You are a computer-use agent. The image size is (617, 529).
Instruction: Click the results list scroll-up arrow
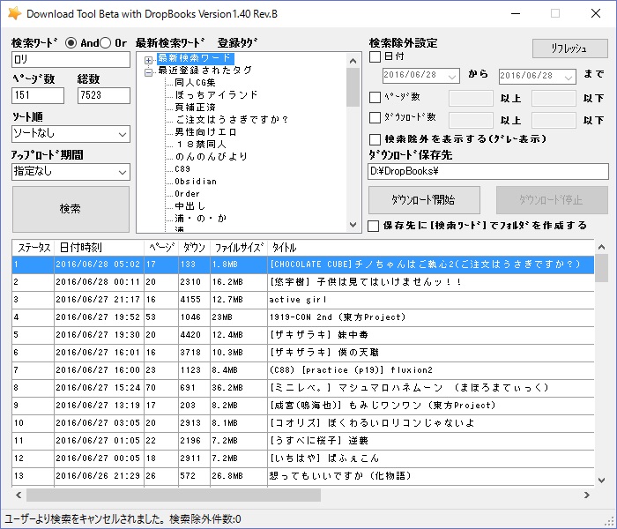pos(601,247)
